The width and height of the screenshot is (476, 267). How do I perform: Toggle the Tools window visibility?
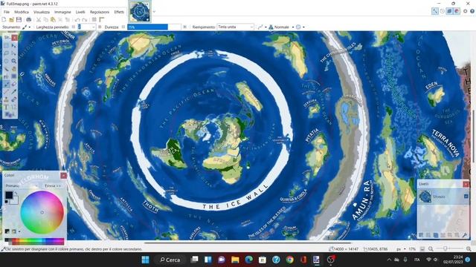click(435, 11)
